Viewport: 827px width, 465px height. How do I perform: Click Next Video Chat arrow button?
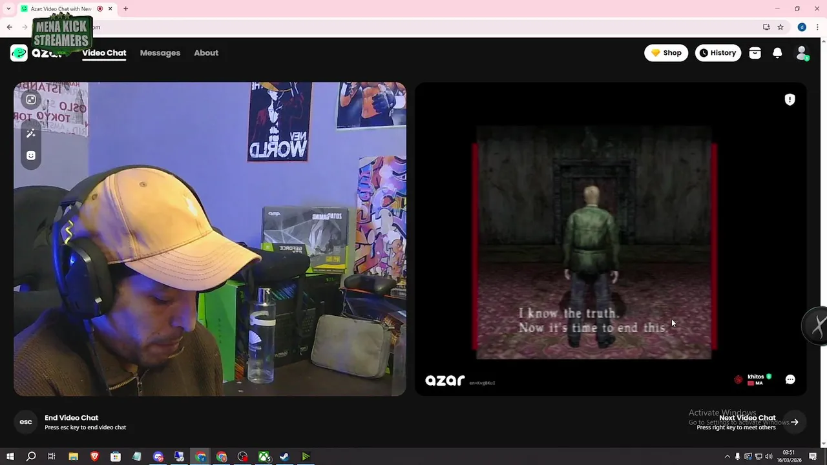click(795, 422)
